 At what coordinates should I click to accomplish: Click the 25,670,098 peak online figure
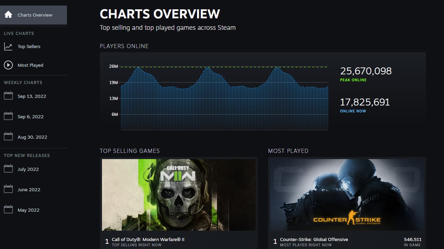366,71
